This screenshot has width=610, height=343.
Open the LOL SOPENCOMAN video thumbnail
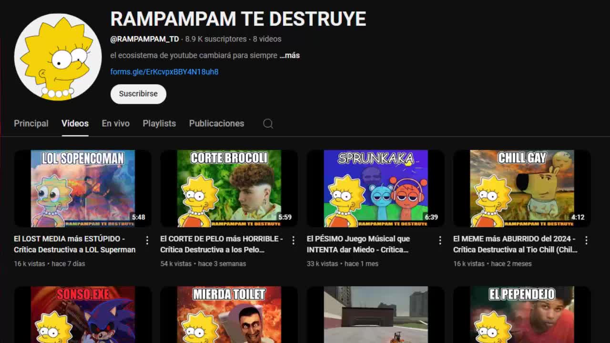point(83,189)
